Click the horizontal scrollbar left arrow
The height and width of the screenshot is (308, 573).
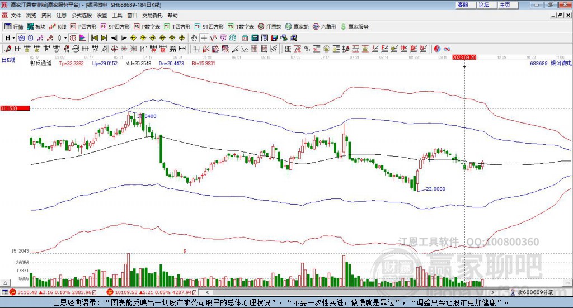(207, 292)
